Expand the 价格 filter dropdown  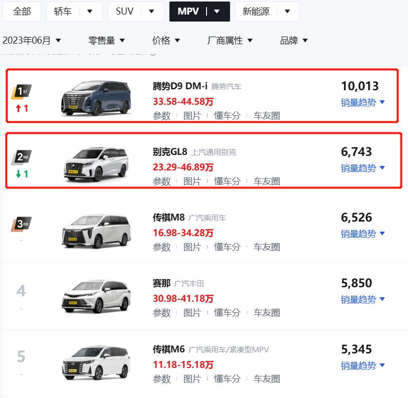(x=166, y=40)
